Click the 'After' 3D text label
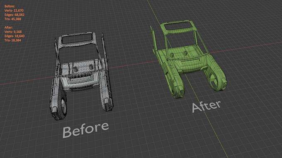This screenshot has width=282, height=158. [206, 107]
